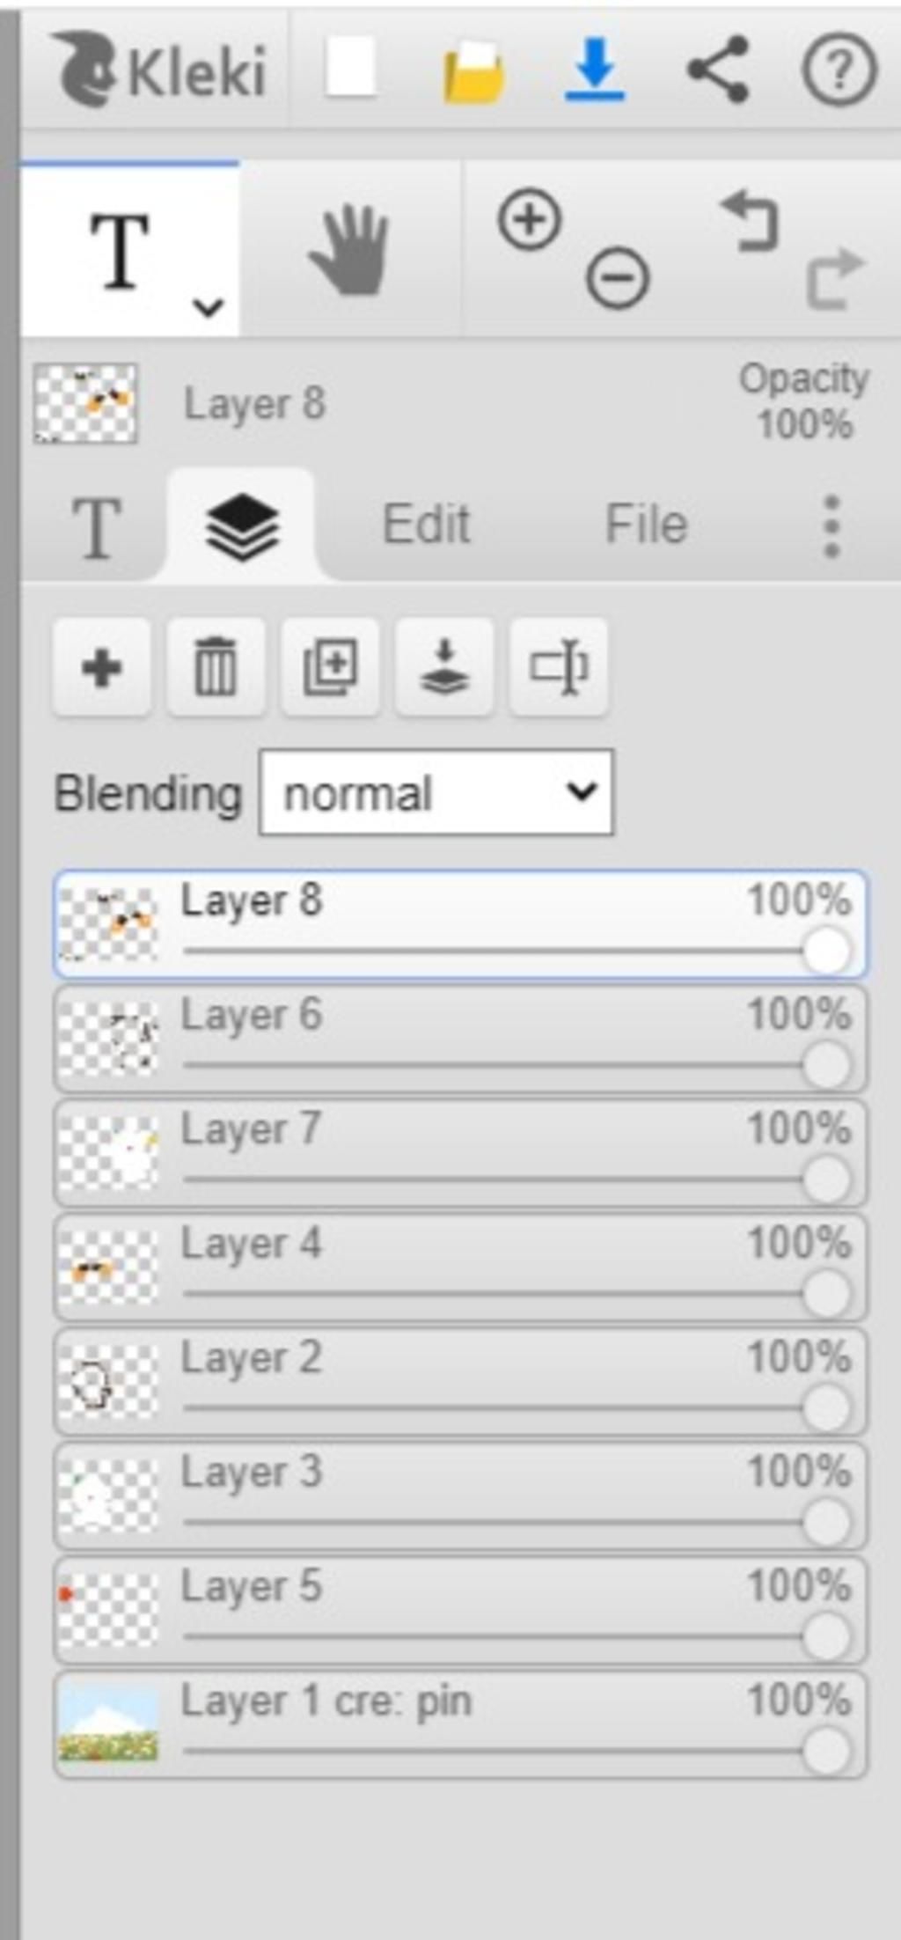Open the help question mark icon
The width and height of the screenshot is (901, 1940).
[x=839, y=69]
